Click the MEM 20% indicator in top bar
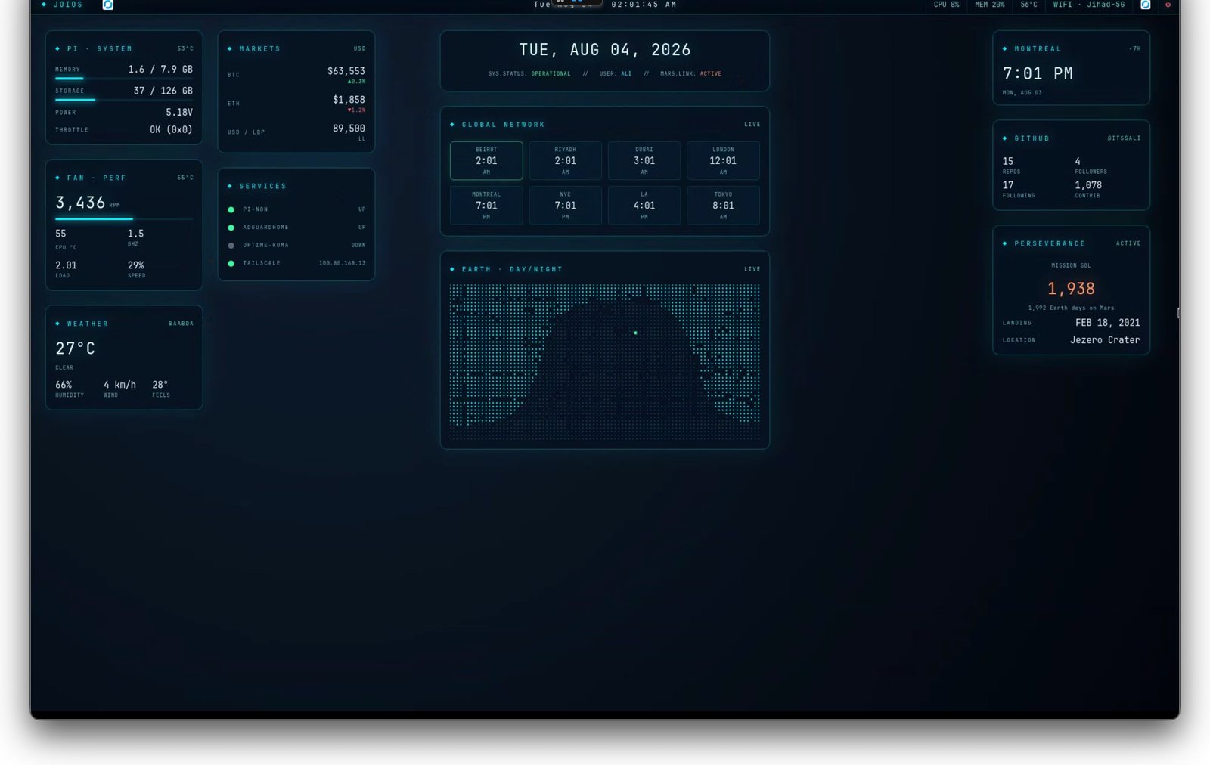The width and height of the screenshot is (1210, 765). 990,5
